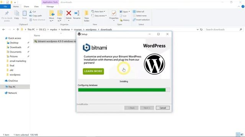Screen dimensions: 245x137
Task: Select the Application Tools tab header
Action: pos(50,2)
